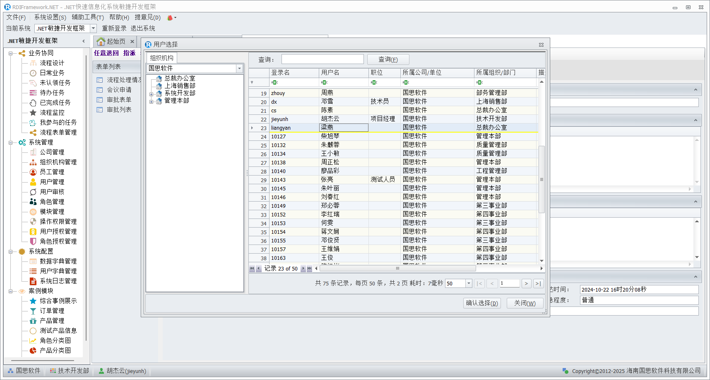Click the 查询(E) search button

pyautogui.click(x=388, y=59)
